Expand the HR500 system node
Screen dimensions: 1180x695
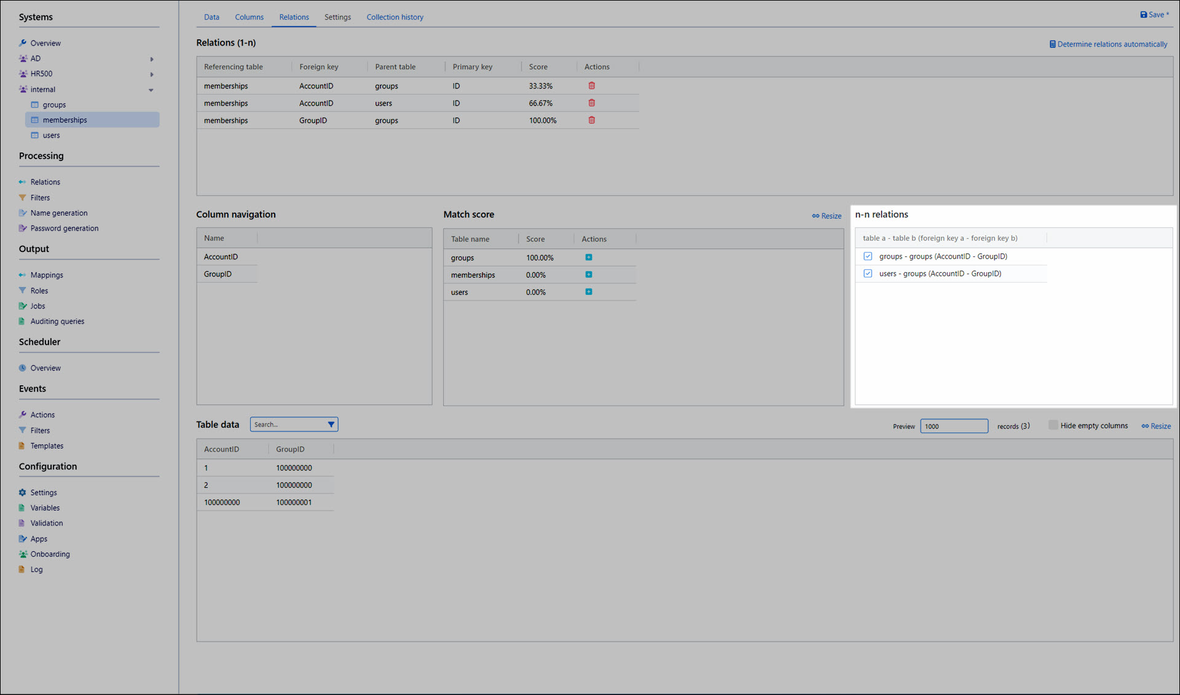(x=152, y=74)
